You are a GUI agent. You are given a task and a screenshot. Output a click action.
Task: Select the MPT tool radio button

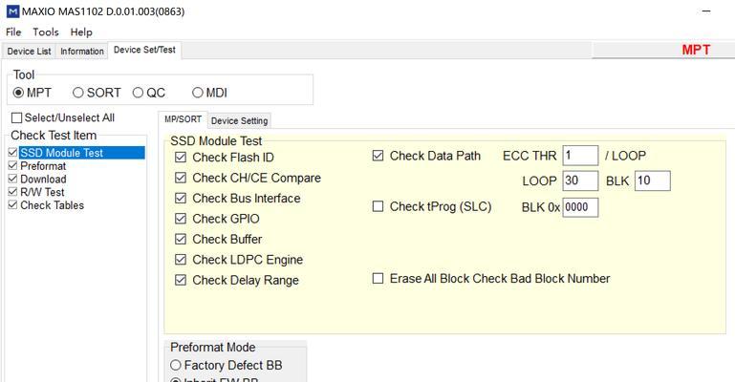[x=18, y=93]
